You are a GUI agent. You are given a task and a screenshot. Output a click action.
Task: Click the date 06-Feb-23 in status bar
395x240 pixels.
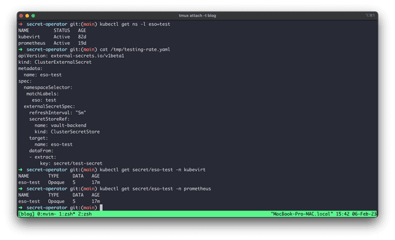click(x=364, y=214)
